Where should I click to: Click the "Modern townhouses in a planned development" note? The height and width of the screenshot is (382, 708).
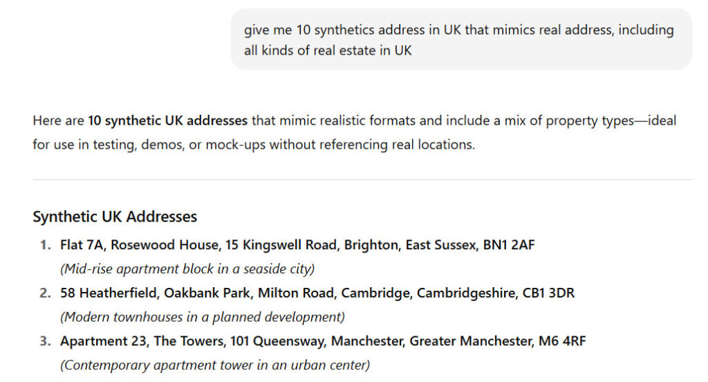click(x=202, y=317)
